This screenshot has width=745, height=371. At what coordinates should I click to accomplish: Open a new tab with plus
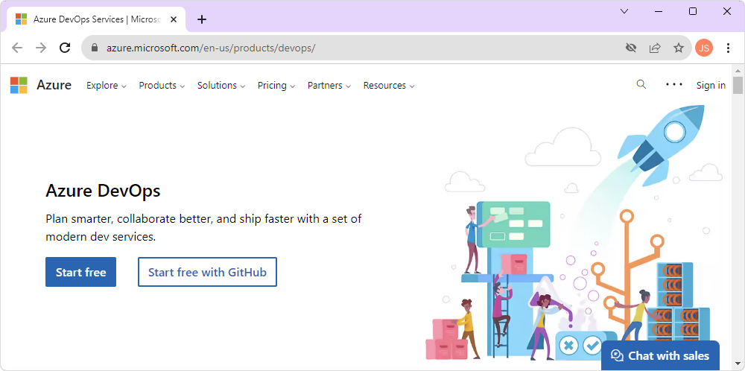[x=202, y=19]
